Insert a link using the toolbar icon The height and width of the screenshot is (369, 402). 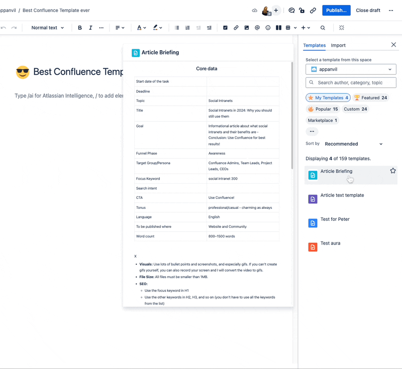[x=236, y=28]
